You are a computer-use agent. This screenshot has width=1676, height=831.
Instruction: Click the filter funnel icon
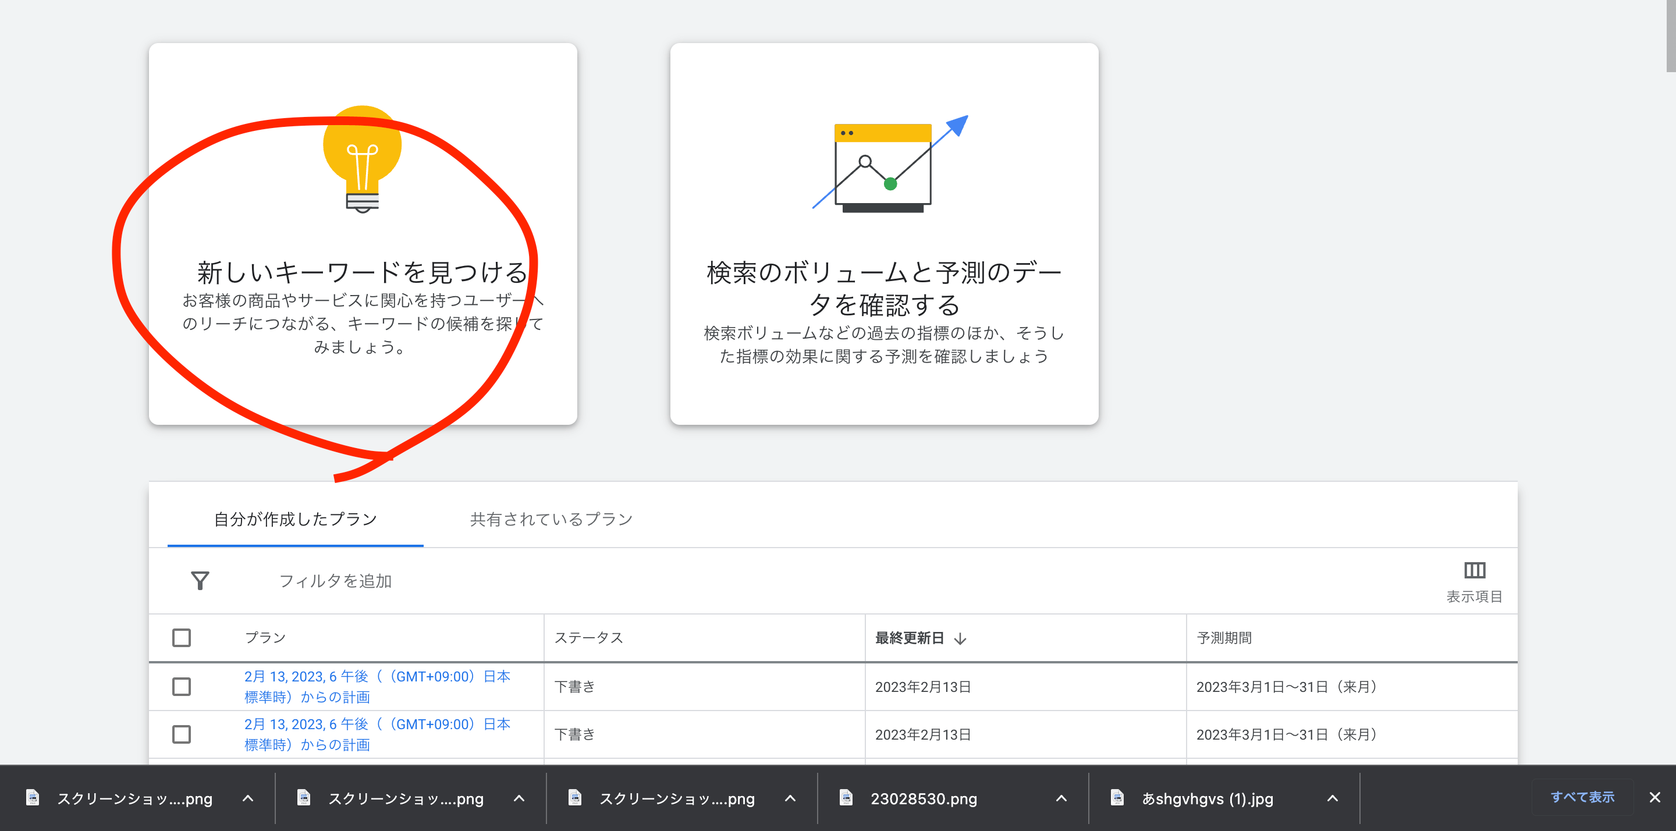200,580
